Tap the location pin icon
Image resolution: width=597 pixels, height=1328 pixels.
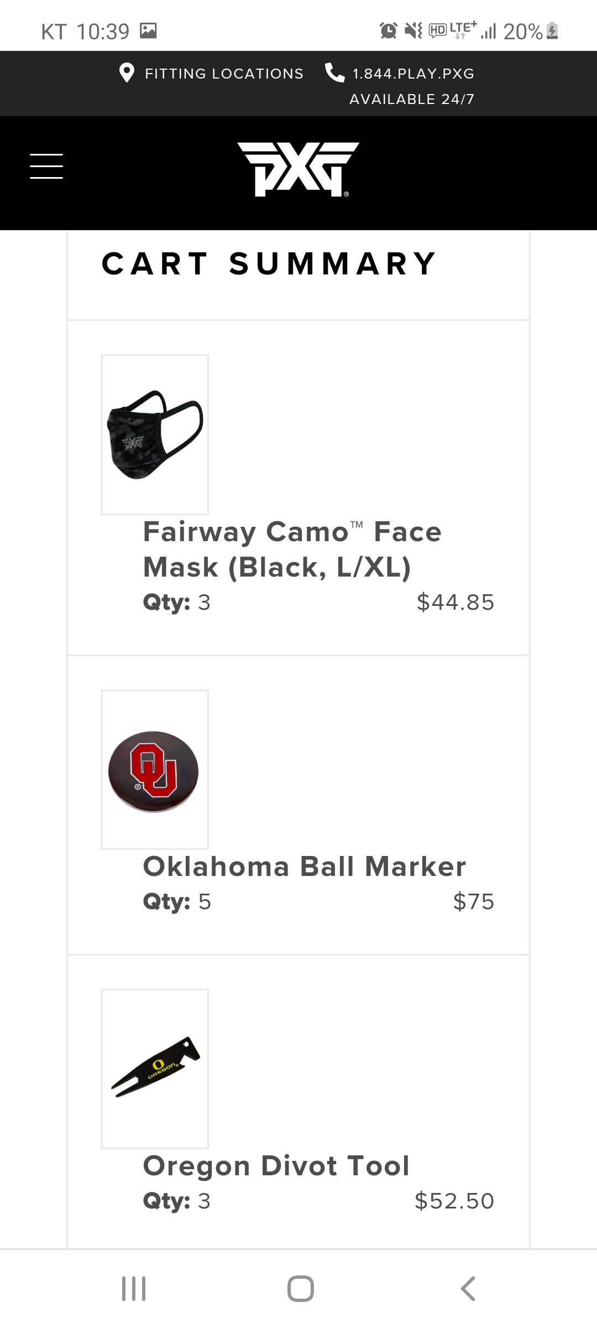tap(127, 73)
